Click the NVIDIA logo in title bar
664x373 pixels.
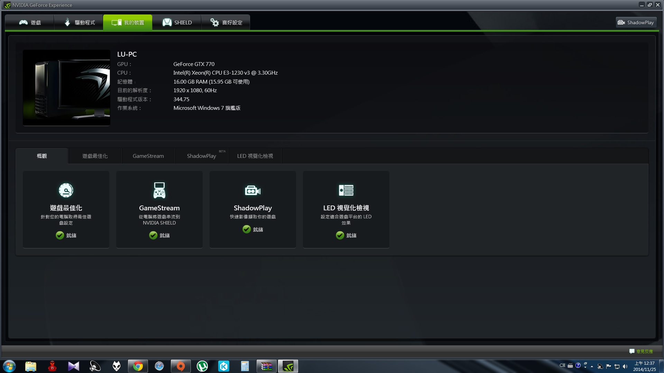7,5
